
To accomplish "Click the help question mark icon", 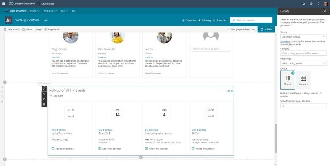I will tap(318, 4).
